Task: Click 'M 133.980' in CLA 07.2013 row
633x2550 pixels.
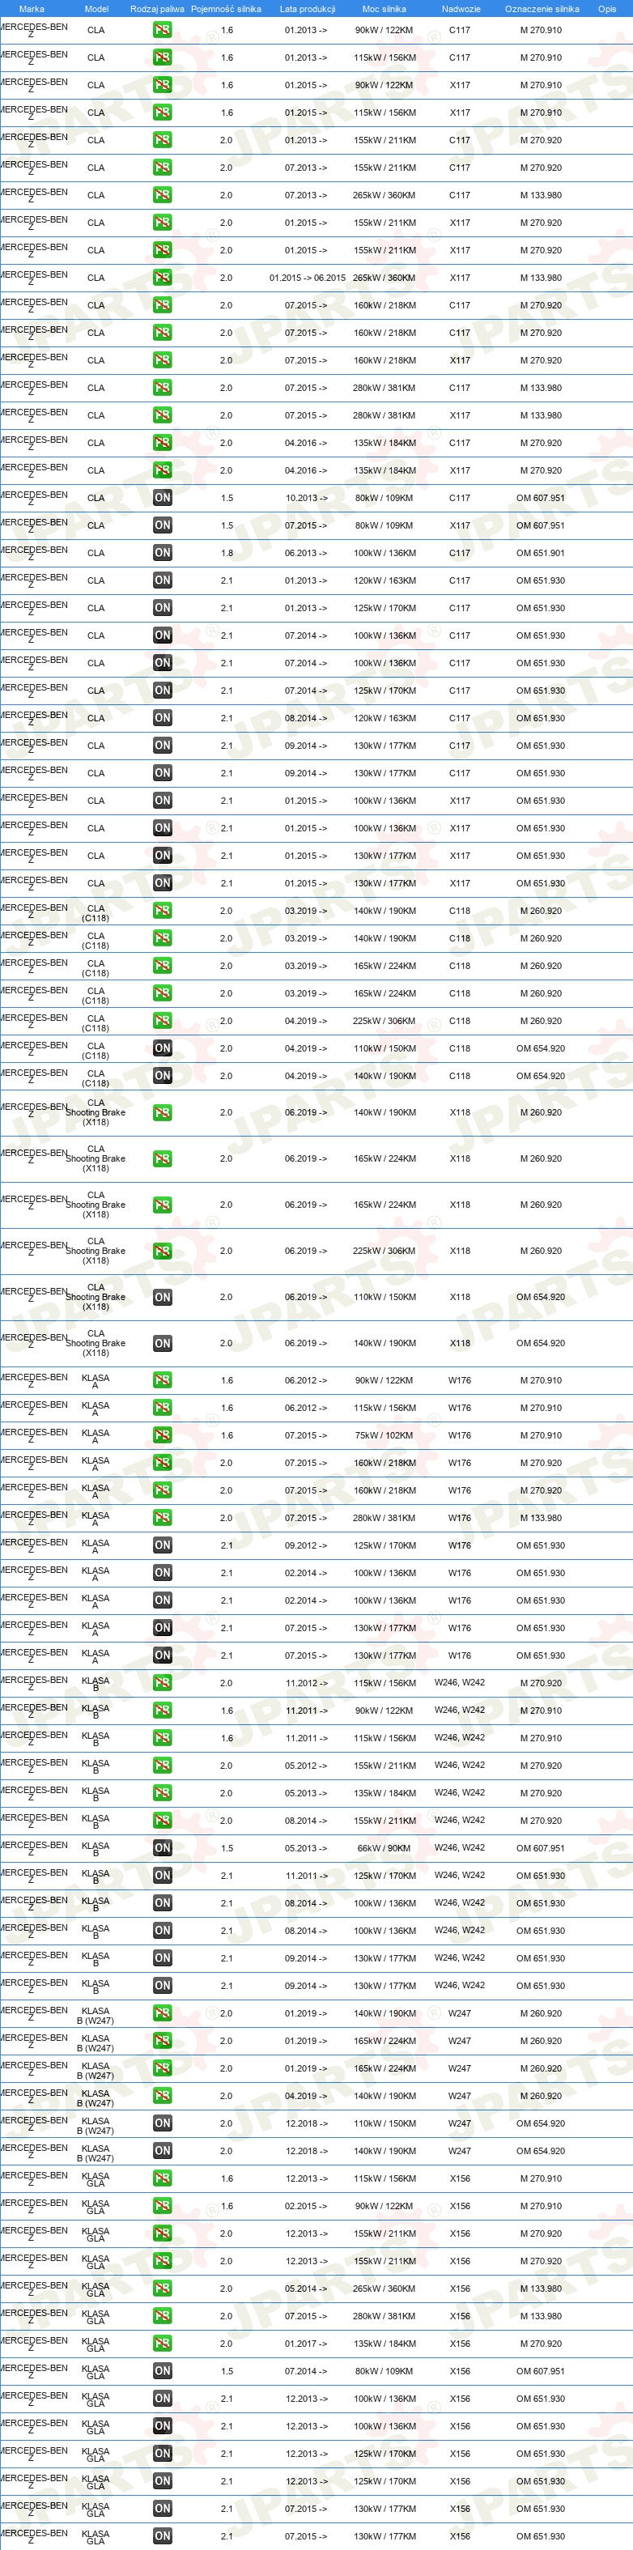Action: (541, 195)
